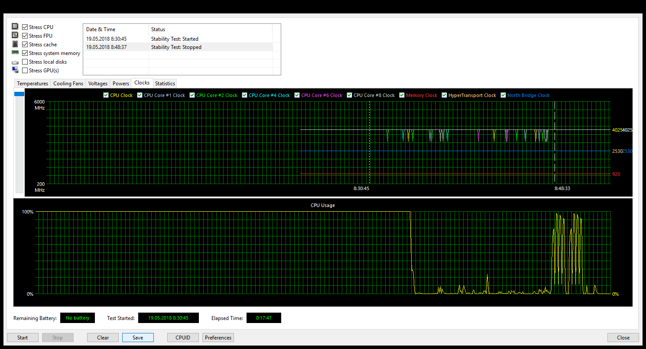Open the Voltages tab
The image size is (646, 349).
(98, 84)
